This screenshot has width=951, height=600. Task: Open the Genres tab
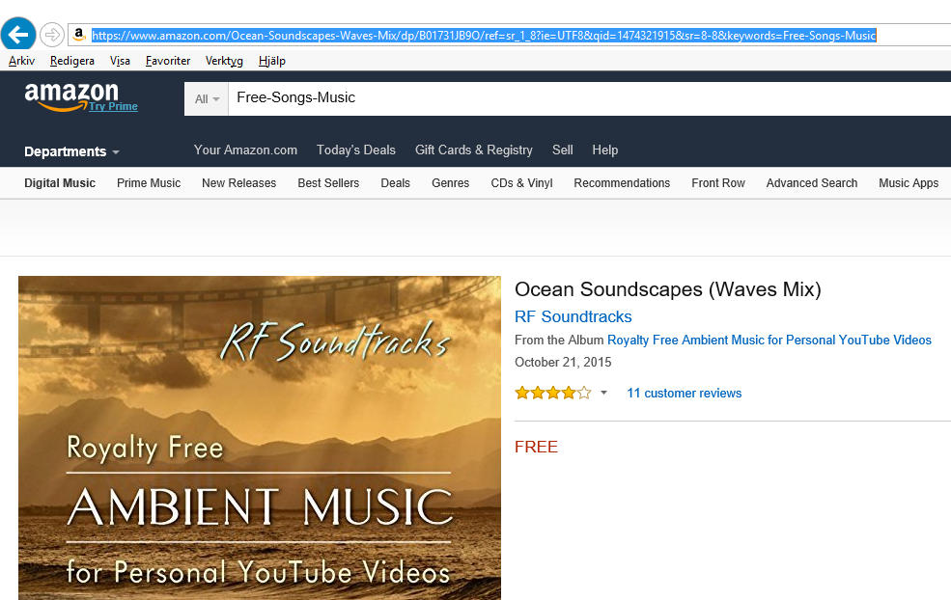pos(451,183)
